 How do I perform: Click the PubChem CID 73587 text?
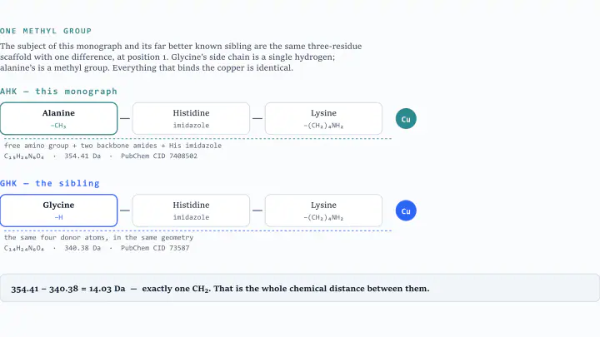click(155, 248)
